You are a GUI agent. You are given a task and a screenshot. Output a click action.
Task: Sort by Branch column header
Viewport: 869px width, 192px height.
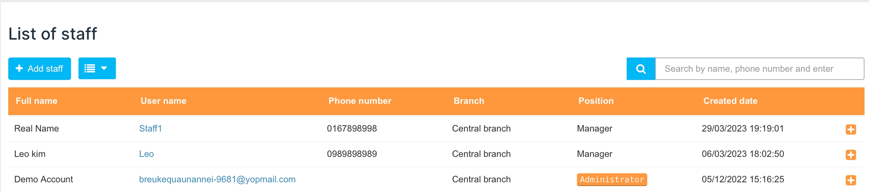pyautogui.click(x=469, y=101)
